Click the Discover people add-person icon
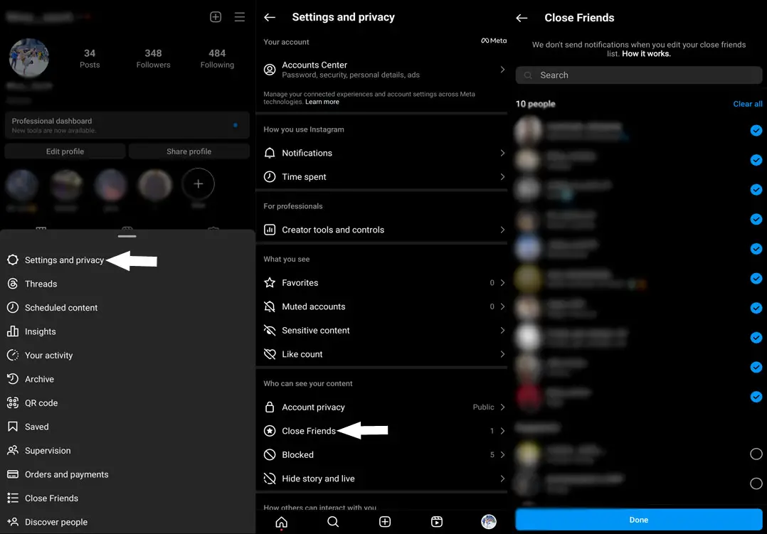 13,522
